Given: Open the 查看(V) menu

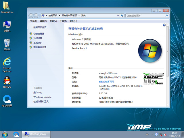Looking at the screenshot, I should pos(53,21).
